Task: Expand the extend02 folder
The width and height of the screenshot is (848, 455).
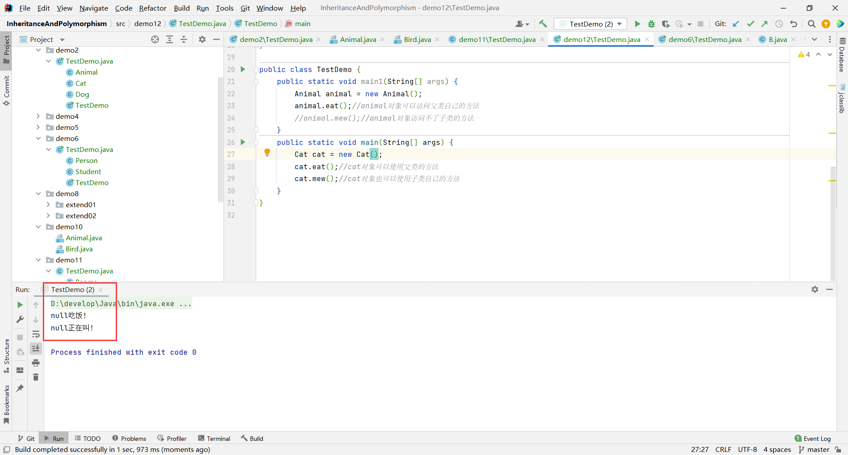Action: [x=49, y=216]
